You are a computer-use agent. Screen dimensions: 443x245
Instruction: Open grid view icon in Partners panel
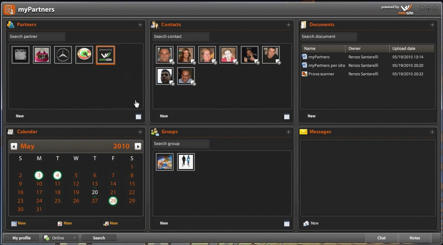pos(138,117)
